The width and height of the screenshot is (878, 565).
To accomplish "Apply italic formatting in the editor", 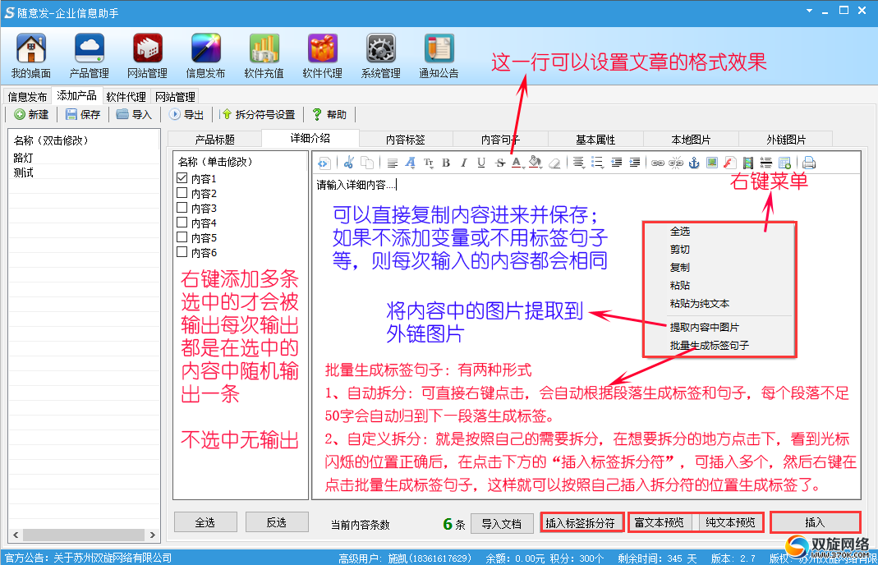I will [463, 163].
